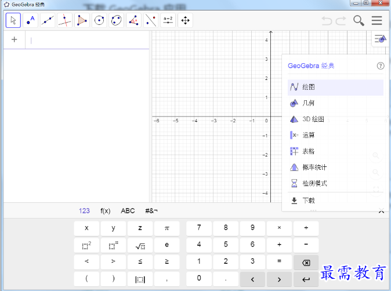Select the Move arrow tool
Image resolution: width=391 pixels, height=291 pixels.
coord(13,20)
